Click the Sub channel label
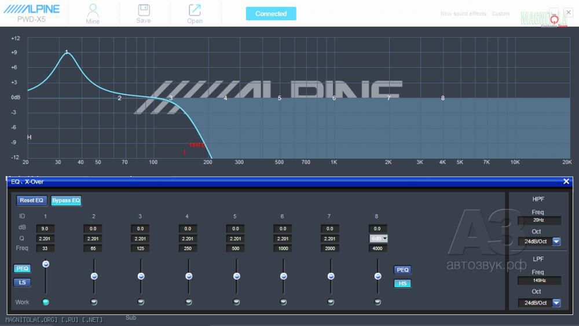Screen dimensions: 579x326 pyautogui.click(x=131, y=317)
